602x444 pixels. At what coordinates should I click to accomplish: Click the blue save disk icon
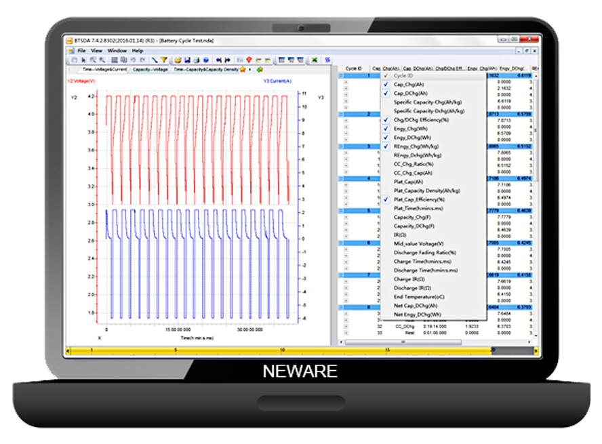pyautogui.click(x=186, y=60)
